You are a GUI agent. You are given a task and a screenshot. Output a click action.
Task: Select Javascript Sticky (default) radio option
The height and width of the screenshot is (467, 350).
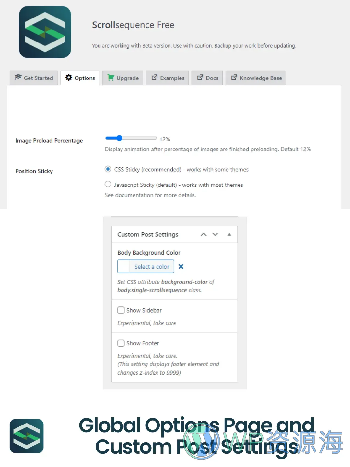click(x=108, y=184)
